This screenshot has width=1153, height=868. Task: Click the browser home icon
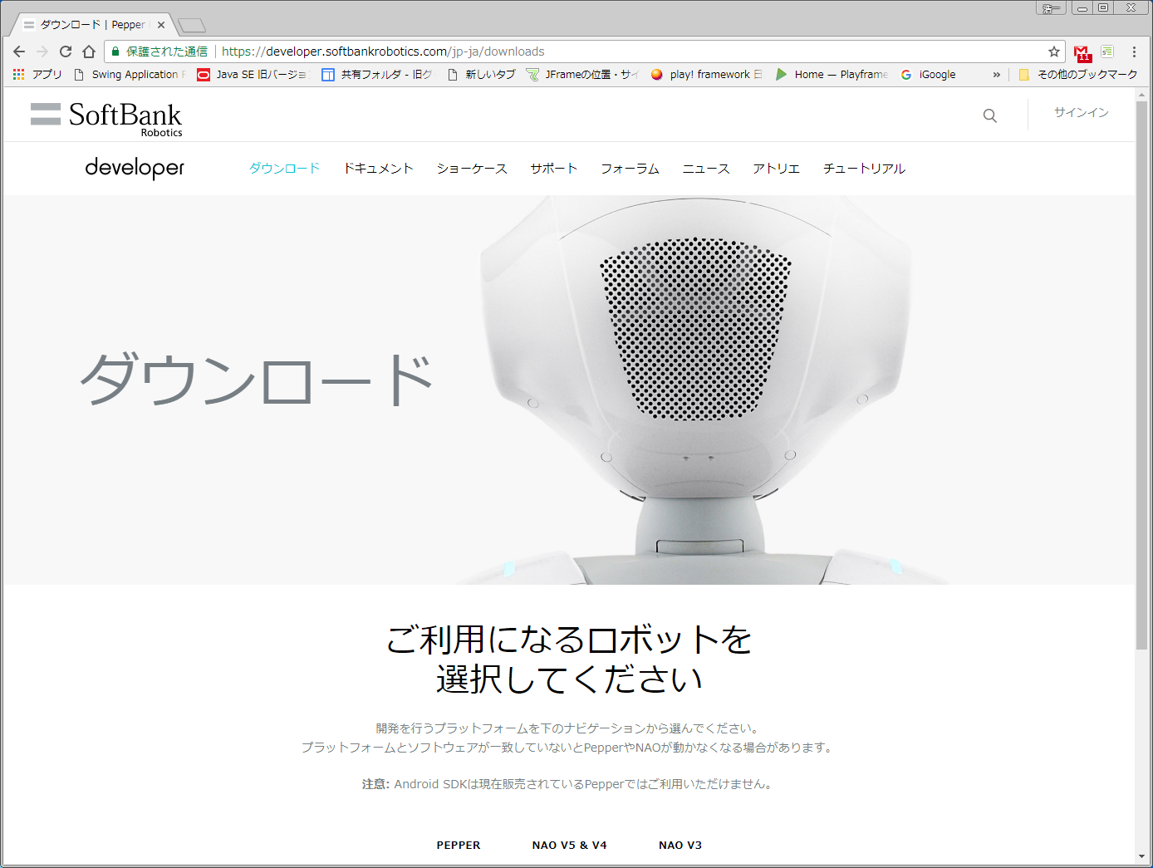[x=89, y=51]
